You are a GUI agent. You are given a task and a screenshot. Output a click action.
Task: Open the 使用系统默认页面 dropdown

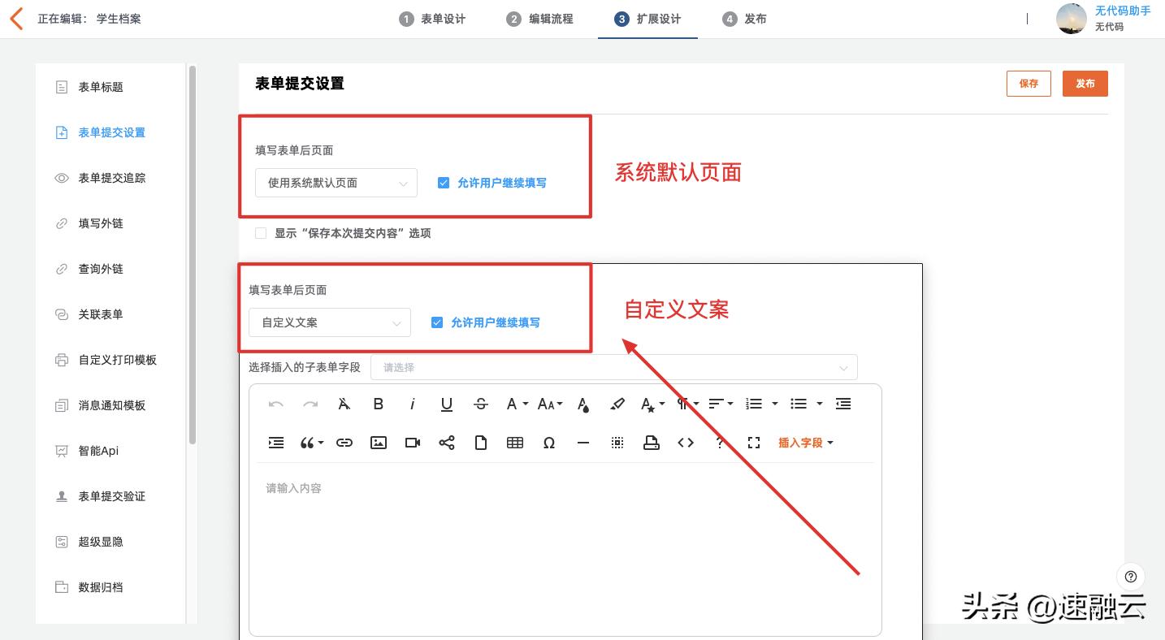[x=336, y=183]
